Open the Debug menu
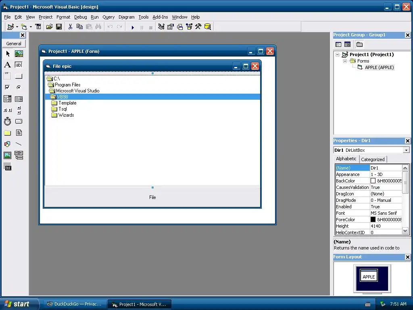Viewport: 413px width, 310px height. pyautogui.click(x=80, y=17)
